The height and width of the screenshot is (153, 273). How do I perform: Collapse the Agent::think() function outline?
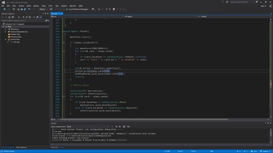point(64,31)
